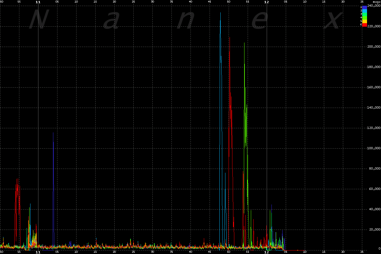The height and width of the screenshot is (254, 381).
Task: Choose the bright green legend swatch numbered 4
Action: click(365, 17)
